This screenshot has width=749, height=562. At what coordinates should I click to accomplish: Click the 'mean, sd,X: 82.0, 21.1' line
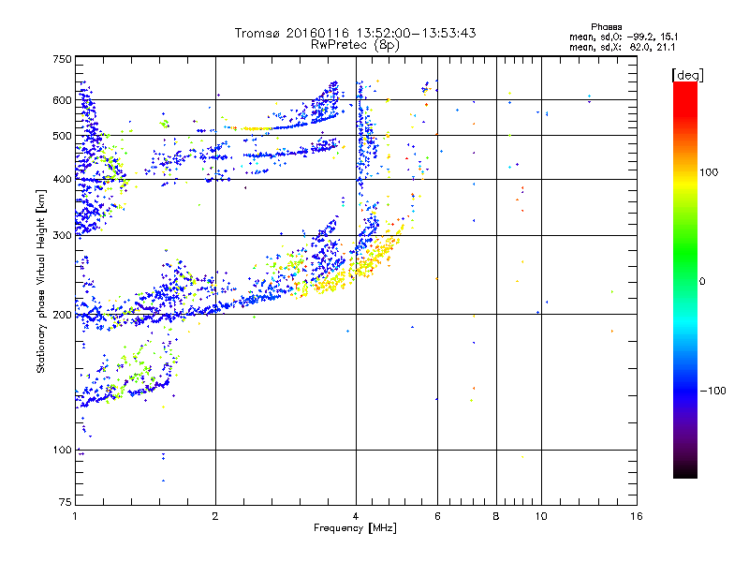622,47
